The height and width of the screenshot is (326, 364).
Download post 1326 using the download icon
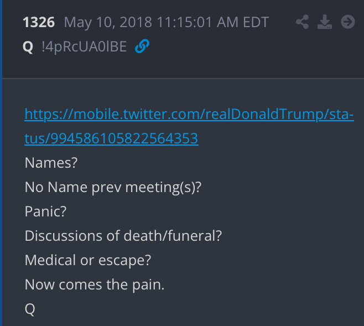click(325, 22)
